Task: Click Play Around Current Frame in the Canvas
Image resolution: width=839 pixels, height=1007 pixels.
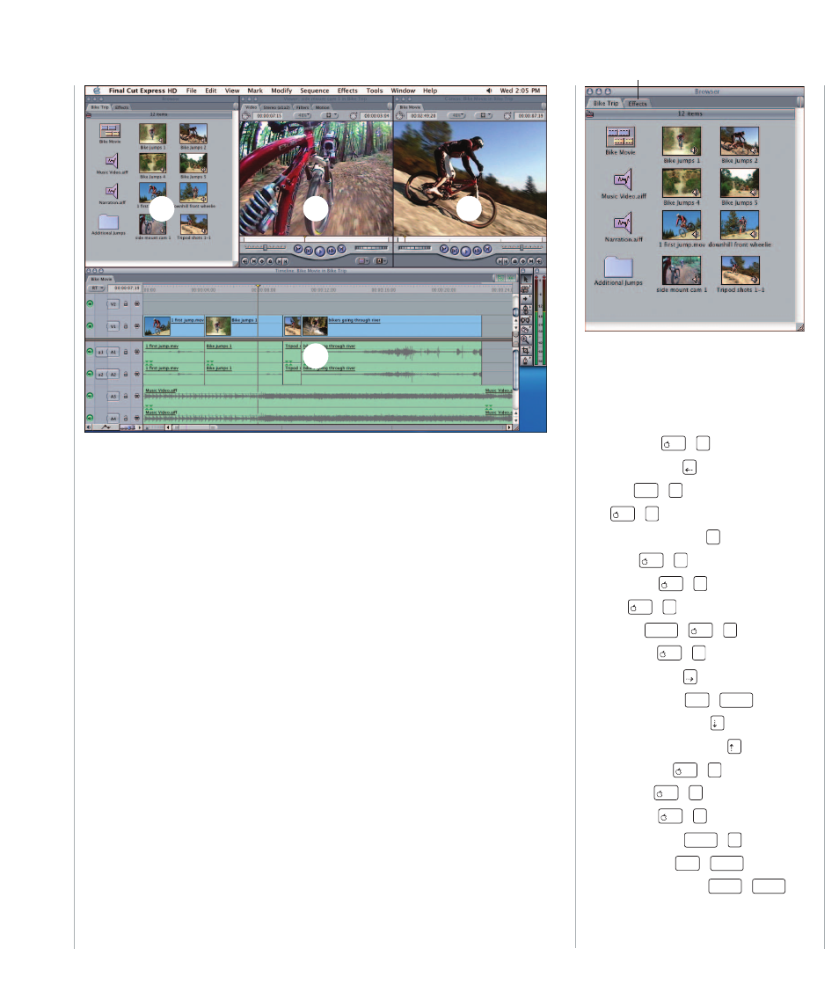Action: point(478,251)
